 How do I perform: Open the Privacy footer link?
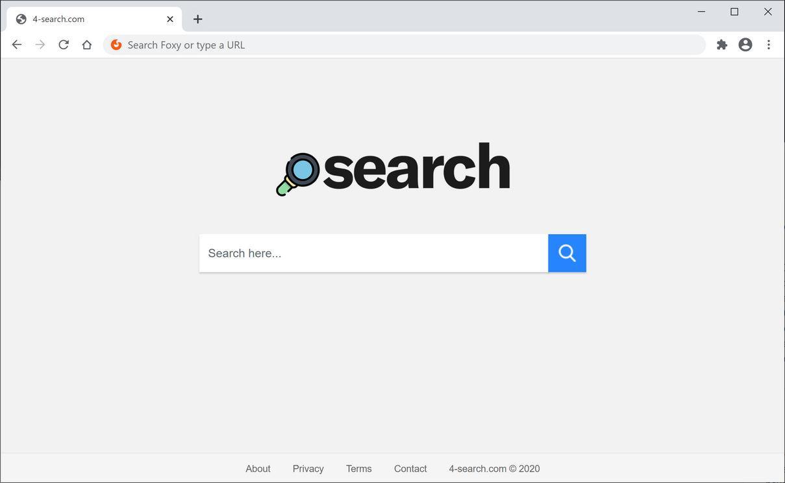click(308, 469)
